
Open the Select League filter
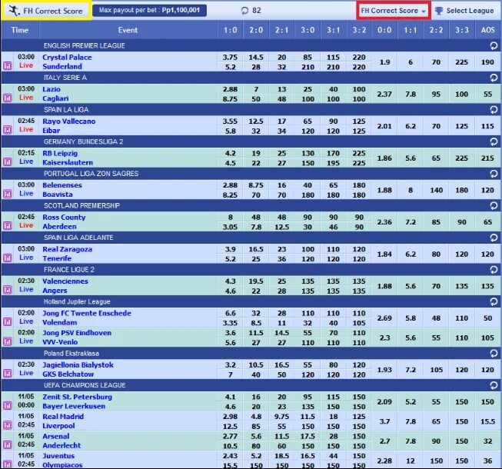(x=466, y=11)
